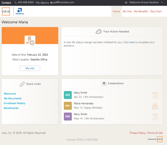The image size is (167, 145).
Task: Open the Privacy Policy link
Action: 137,133
